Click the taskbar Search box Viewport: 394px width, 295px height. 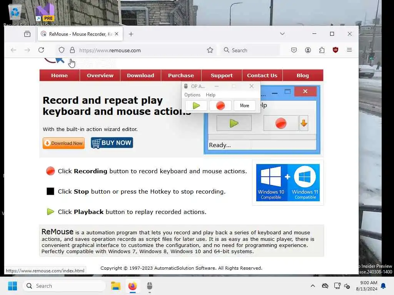(x=64, y=286)
